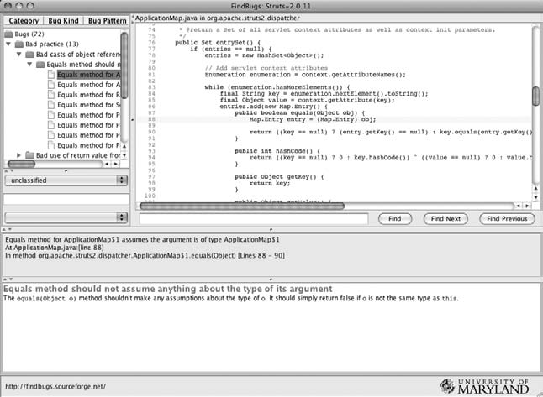The image size is (543, 397).
Task: Click the University of Maryland logo
Action: tap(485, 386)
